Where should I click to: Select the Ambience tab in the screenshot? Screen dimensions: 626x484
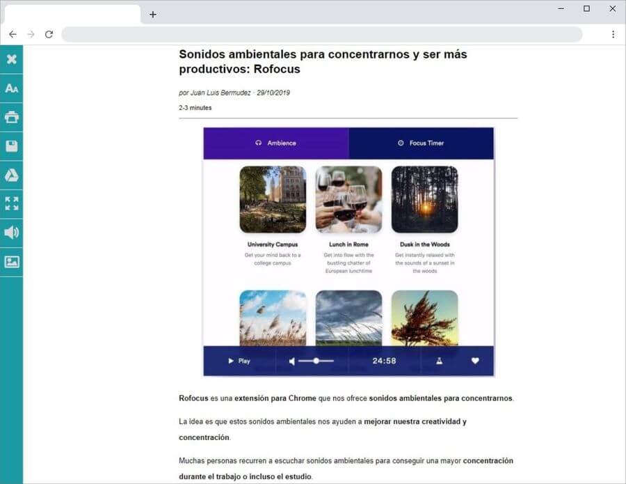click(276, 143)
